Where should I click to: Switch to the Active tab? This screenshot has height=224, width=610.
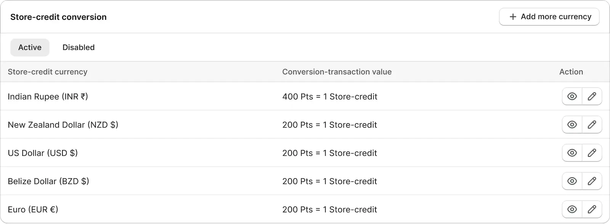[x=30, y=47]
